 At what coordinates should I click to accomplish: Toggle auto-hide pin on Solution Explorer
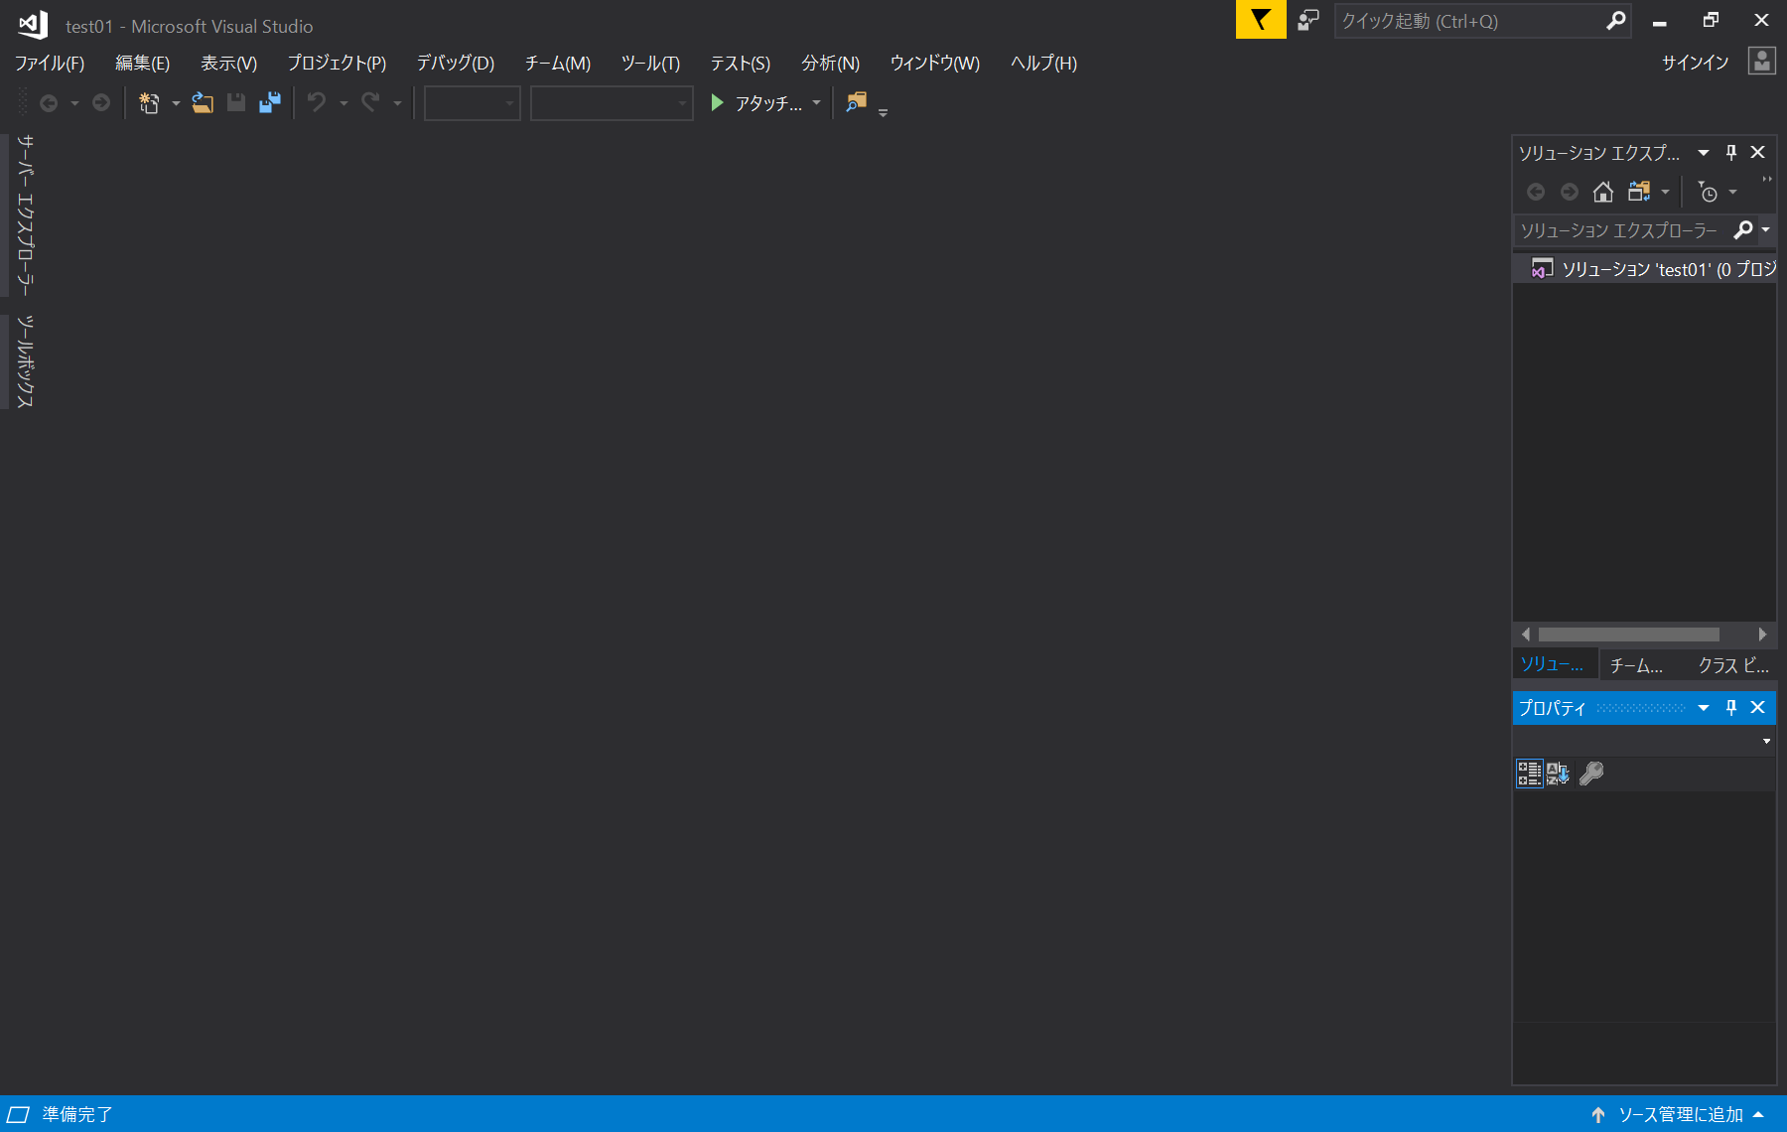1731,152
